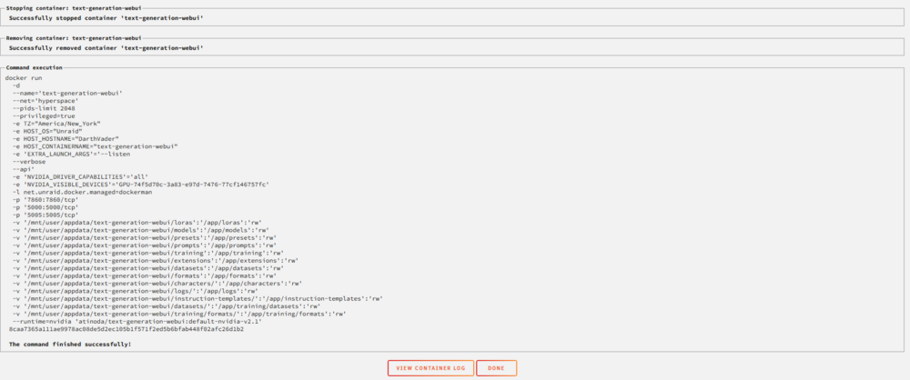
Task: Click the 'Removing container: text-generation-webui' heading
Action: (74, 37)
